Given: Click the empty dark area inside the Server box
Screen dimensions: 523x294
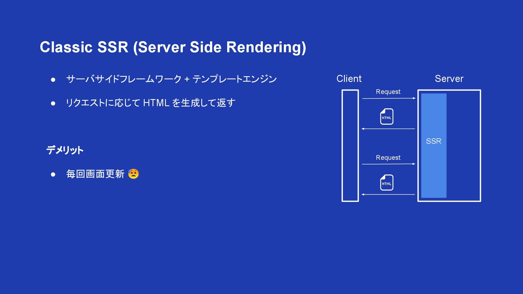Looking at the screenshot, I should click(463, 146).
